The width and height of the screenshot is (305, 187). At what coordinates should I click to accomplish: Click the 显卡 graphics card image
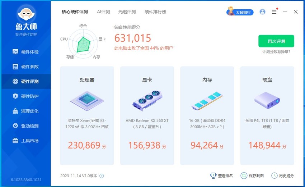(x=147, y=101)
